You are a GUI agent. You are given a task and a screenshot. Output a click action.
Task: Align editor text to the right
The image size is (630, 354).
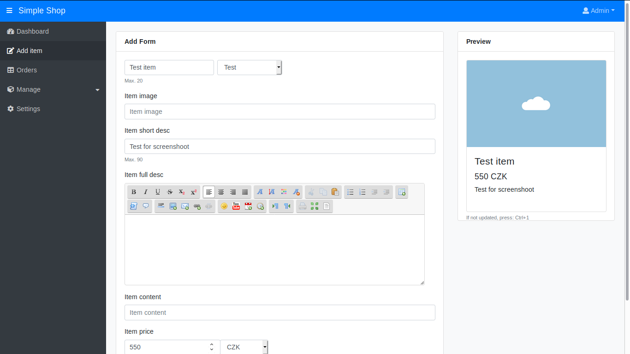(x=233, y=192)
